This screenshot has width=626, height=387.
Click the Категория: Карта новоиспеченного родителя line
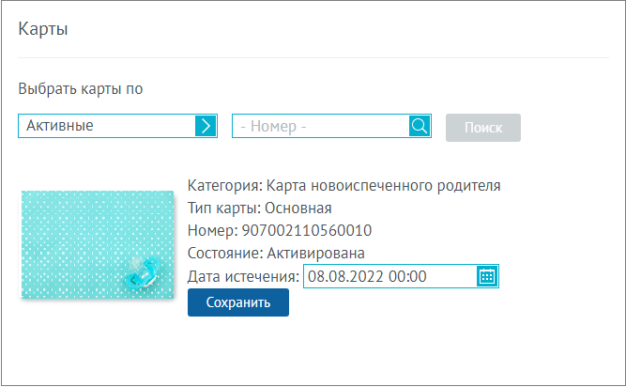(344, 186)
